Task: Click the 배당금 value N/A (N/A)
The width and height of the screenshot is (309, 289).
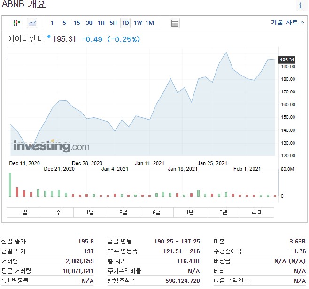Action: (290, 261)
